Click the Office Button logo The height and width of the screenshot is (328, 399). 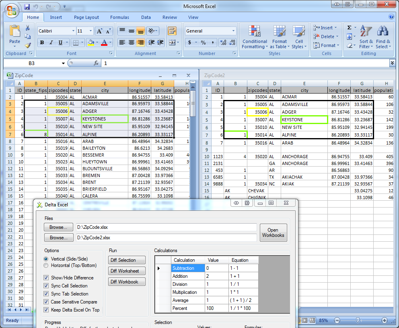12,11
